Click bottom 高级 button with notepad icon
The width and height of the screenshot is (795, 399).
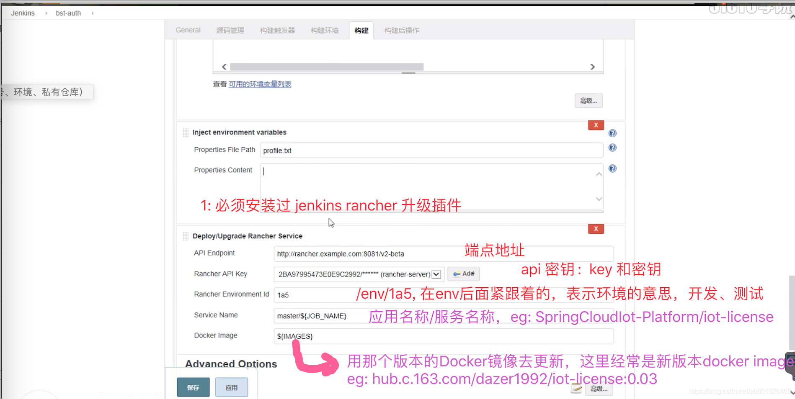pos(599,389)
